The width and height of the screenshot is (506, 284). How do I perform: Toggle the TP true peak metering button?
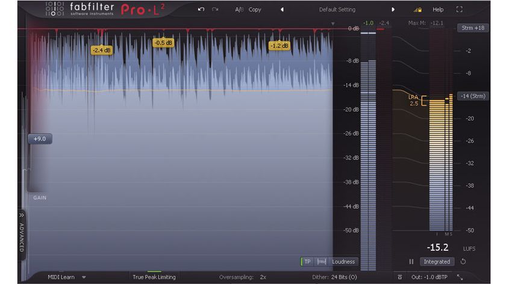307,262
